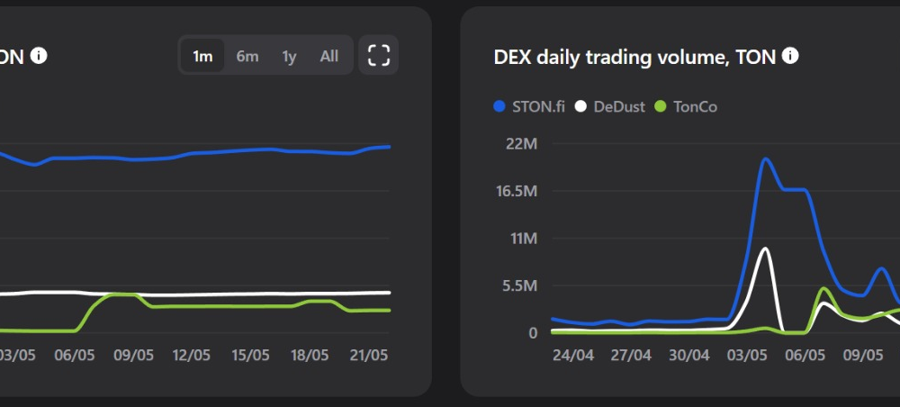Click info icon next to left chart title
The image size is (900, 407).
pos(39,56)
